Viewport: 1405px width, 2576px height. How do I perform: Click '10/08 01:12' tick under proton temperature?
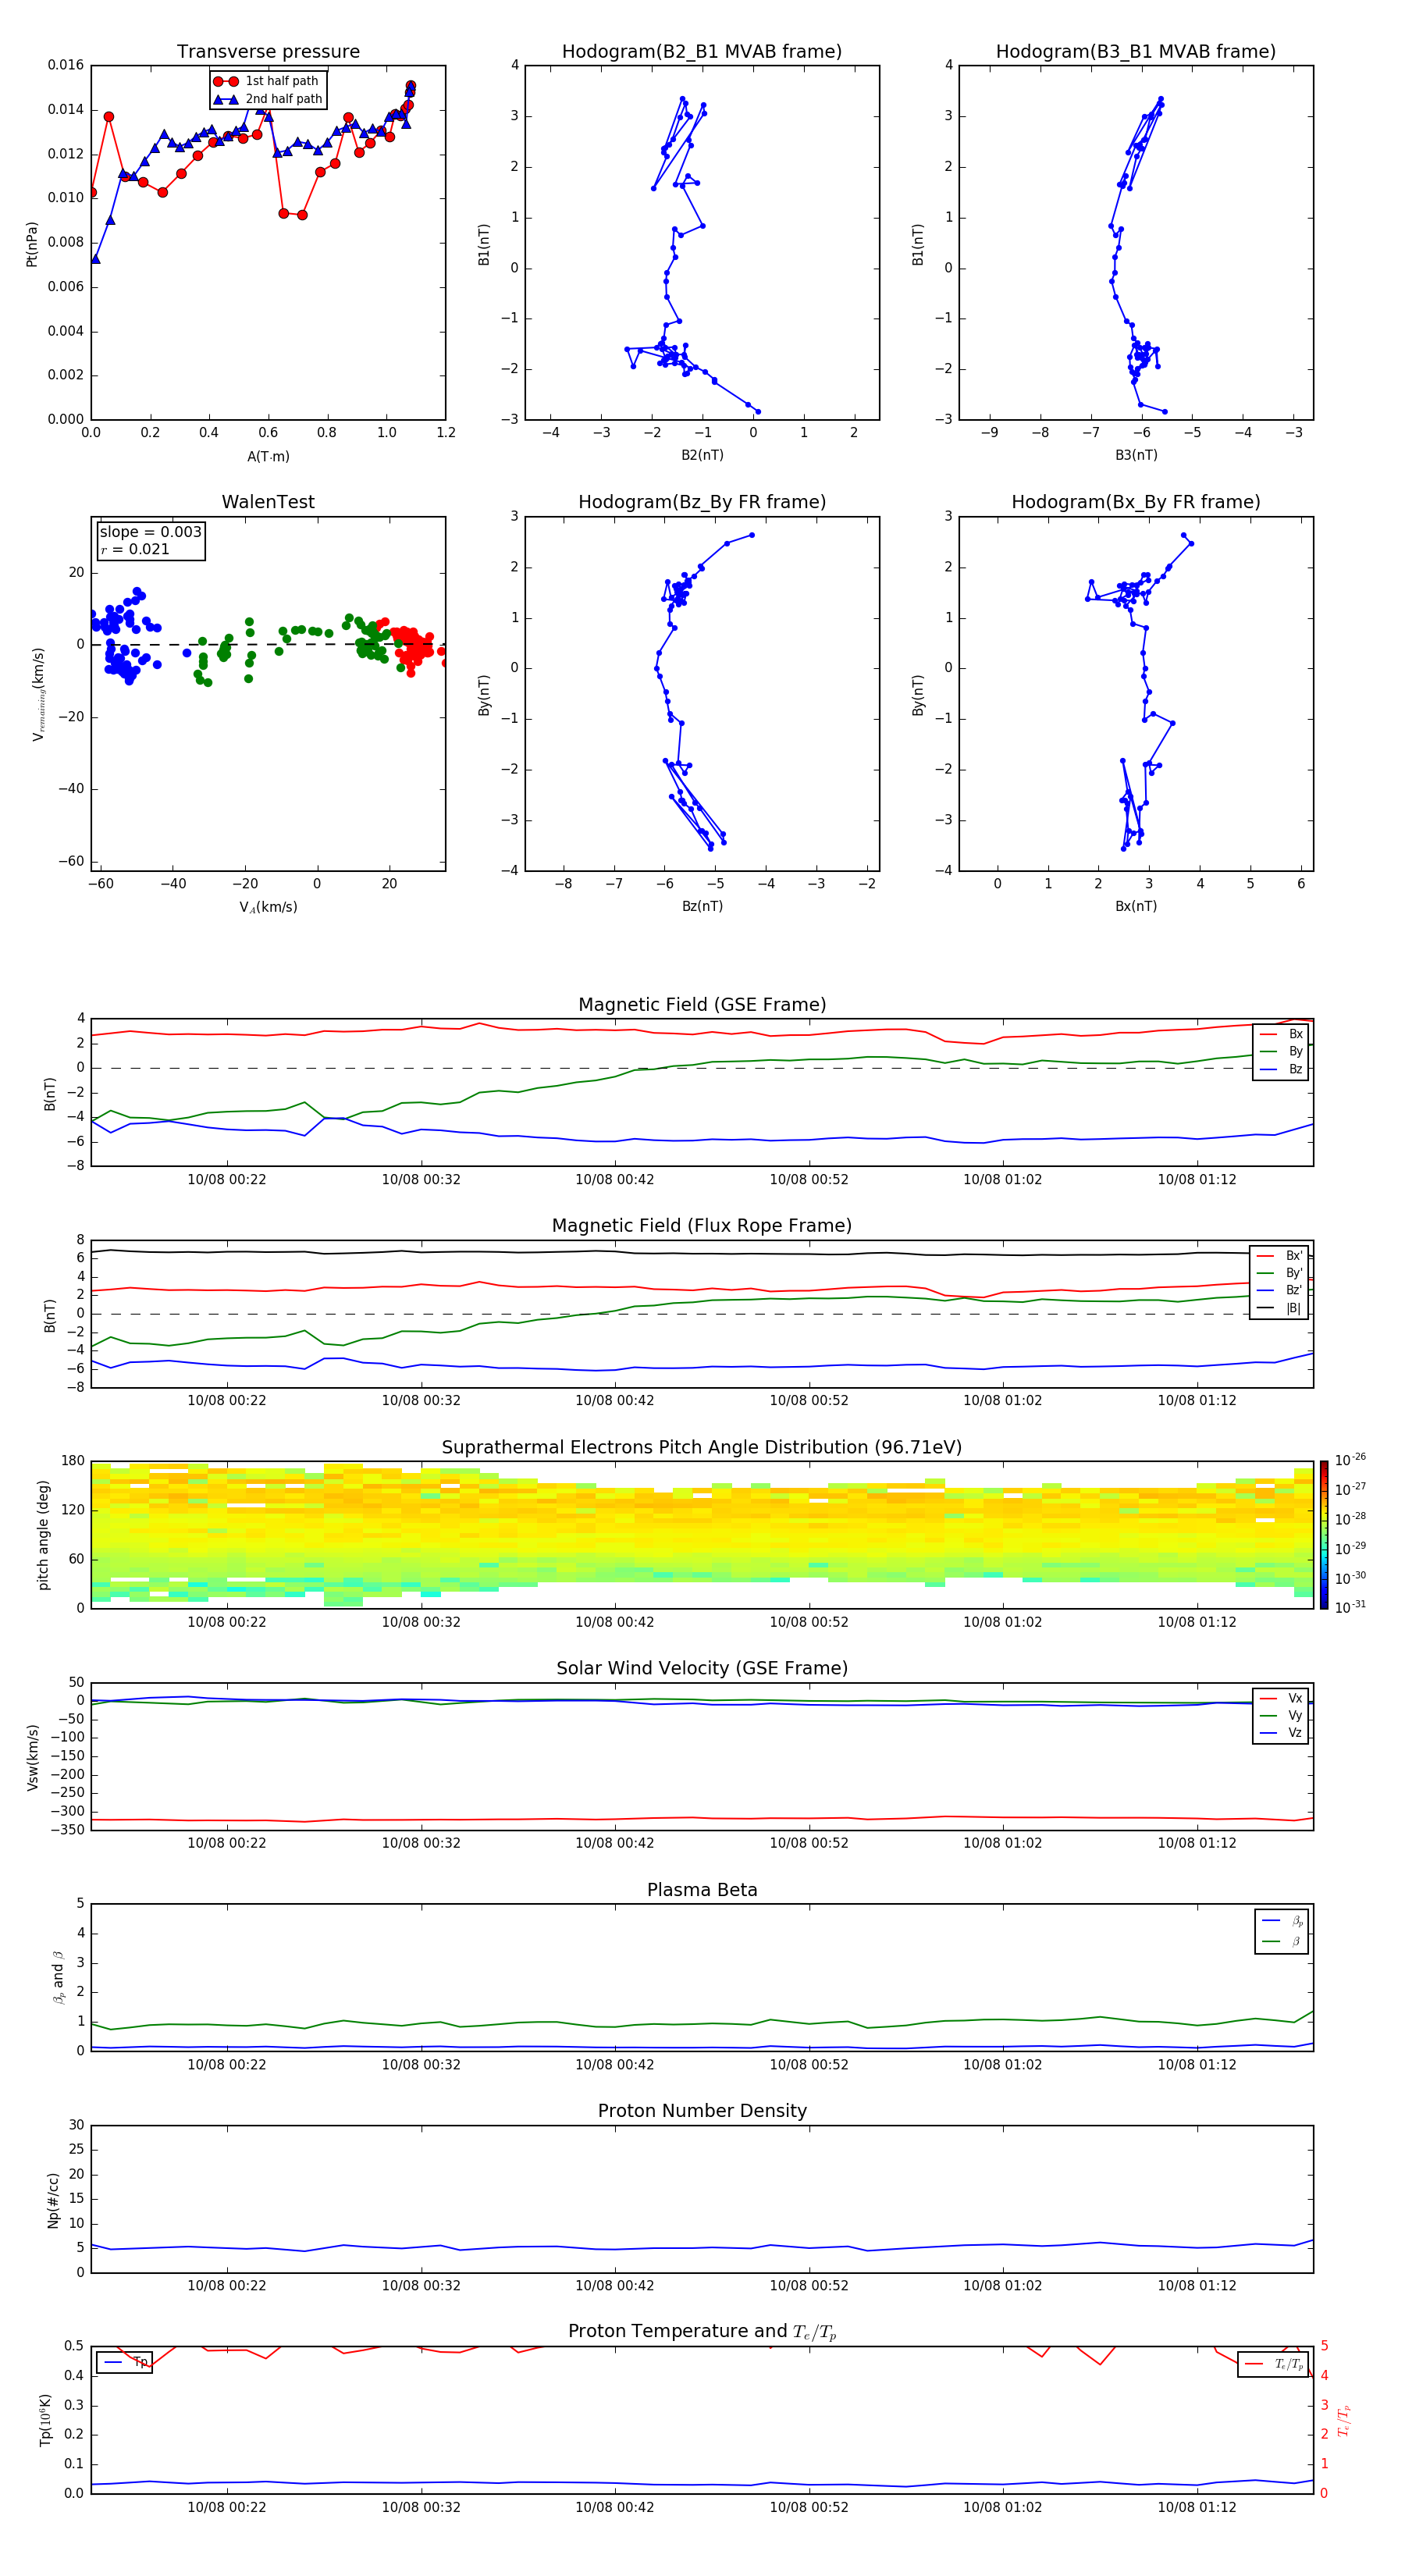pyautogui.click(x=1197, y=2507)
